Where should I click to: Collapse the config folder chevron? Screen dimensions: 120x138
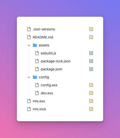(29, 77)
